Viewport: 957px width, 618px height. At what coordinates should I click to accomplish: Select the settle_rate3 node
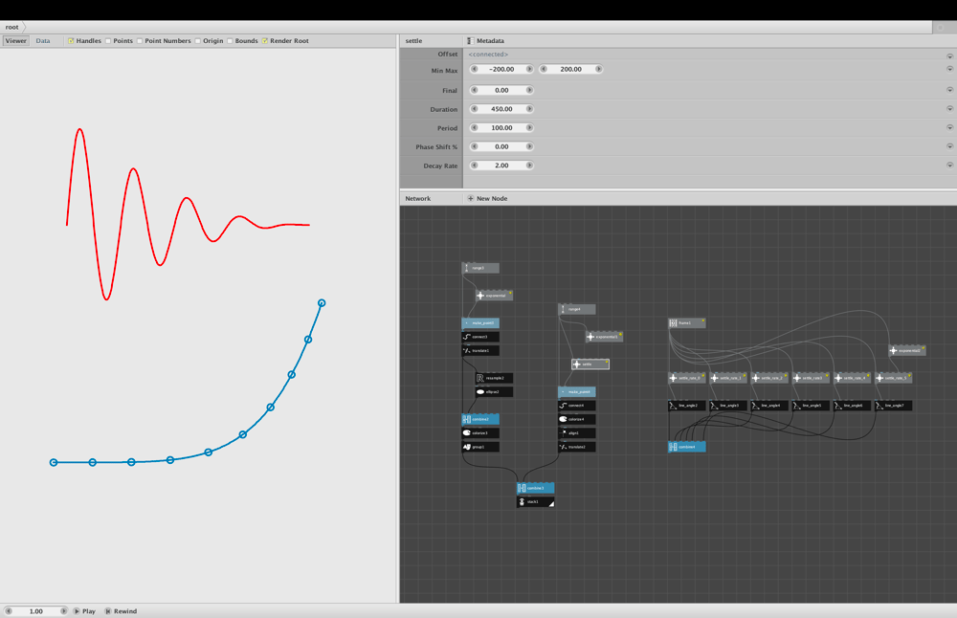pyautogui.click(x=811, y=378)
